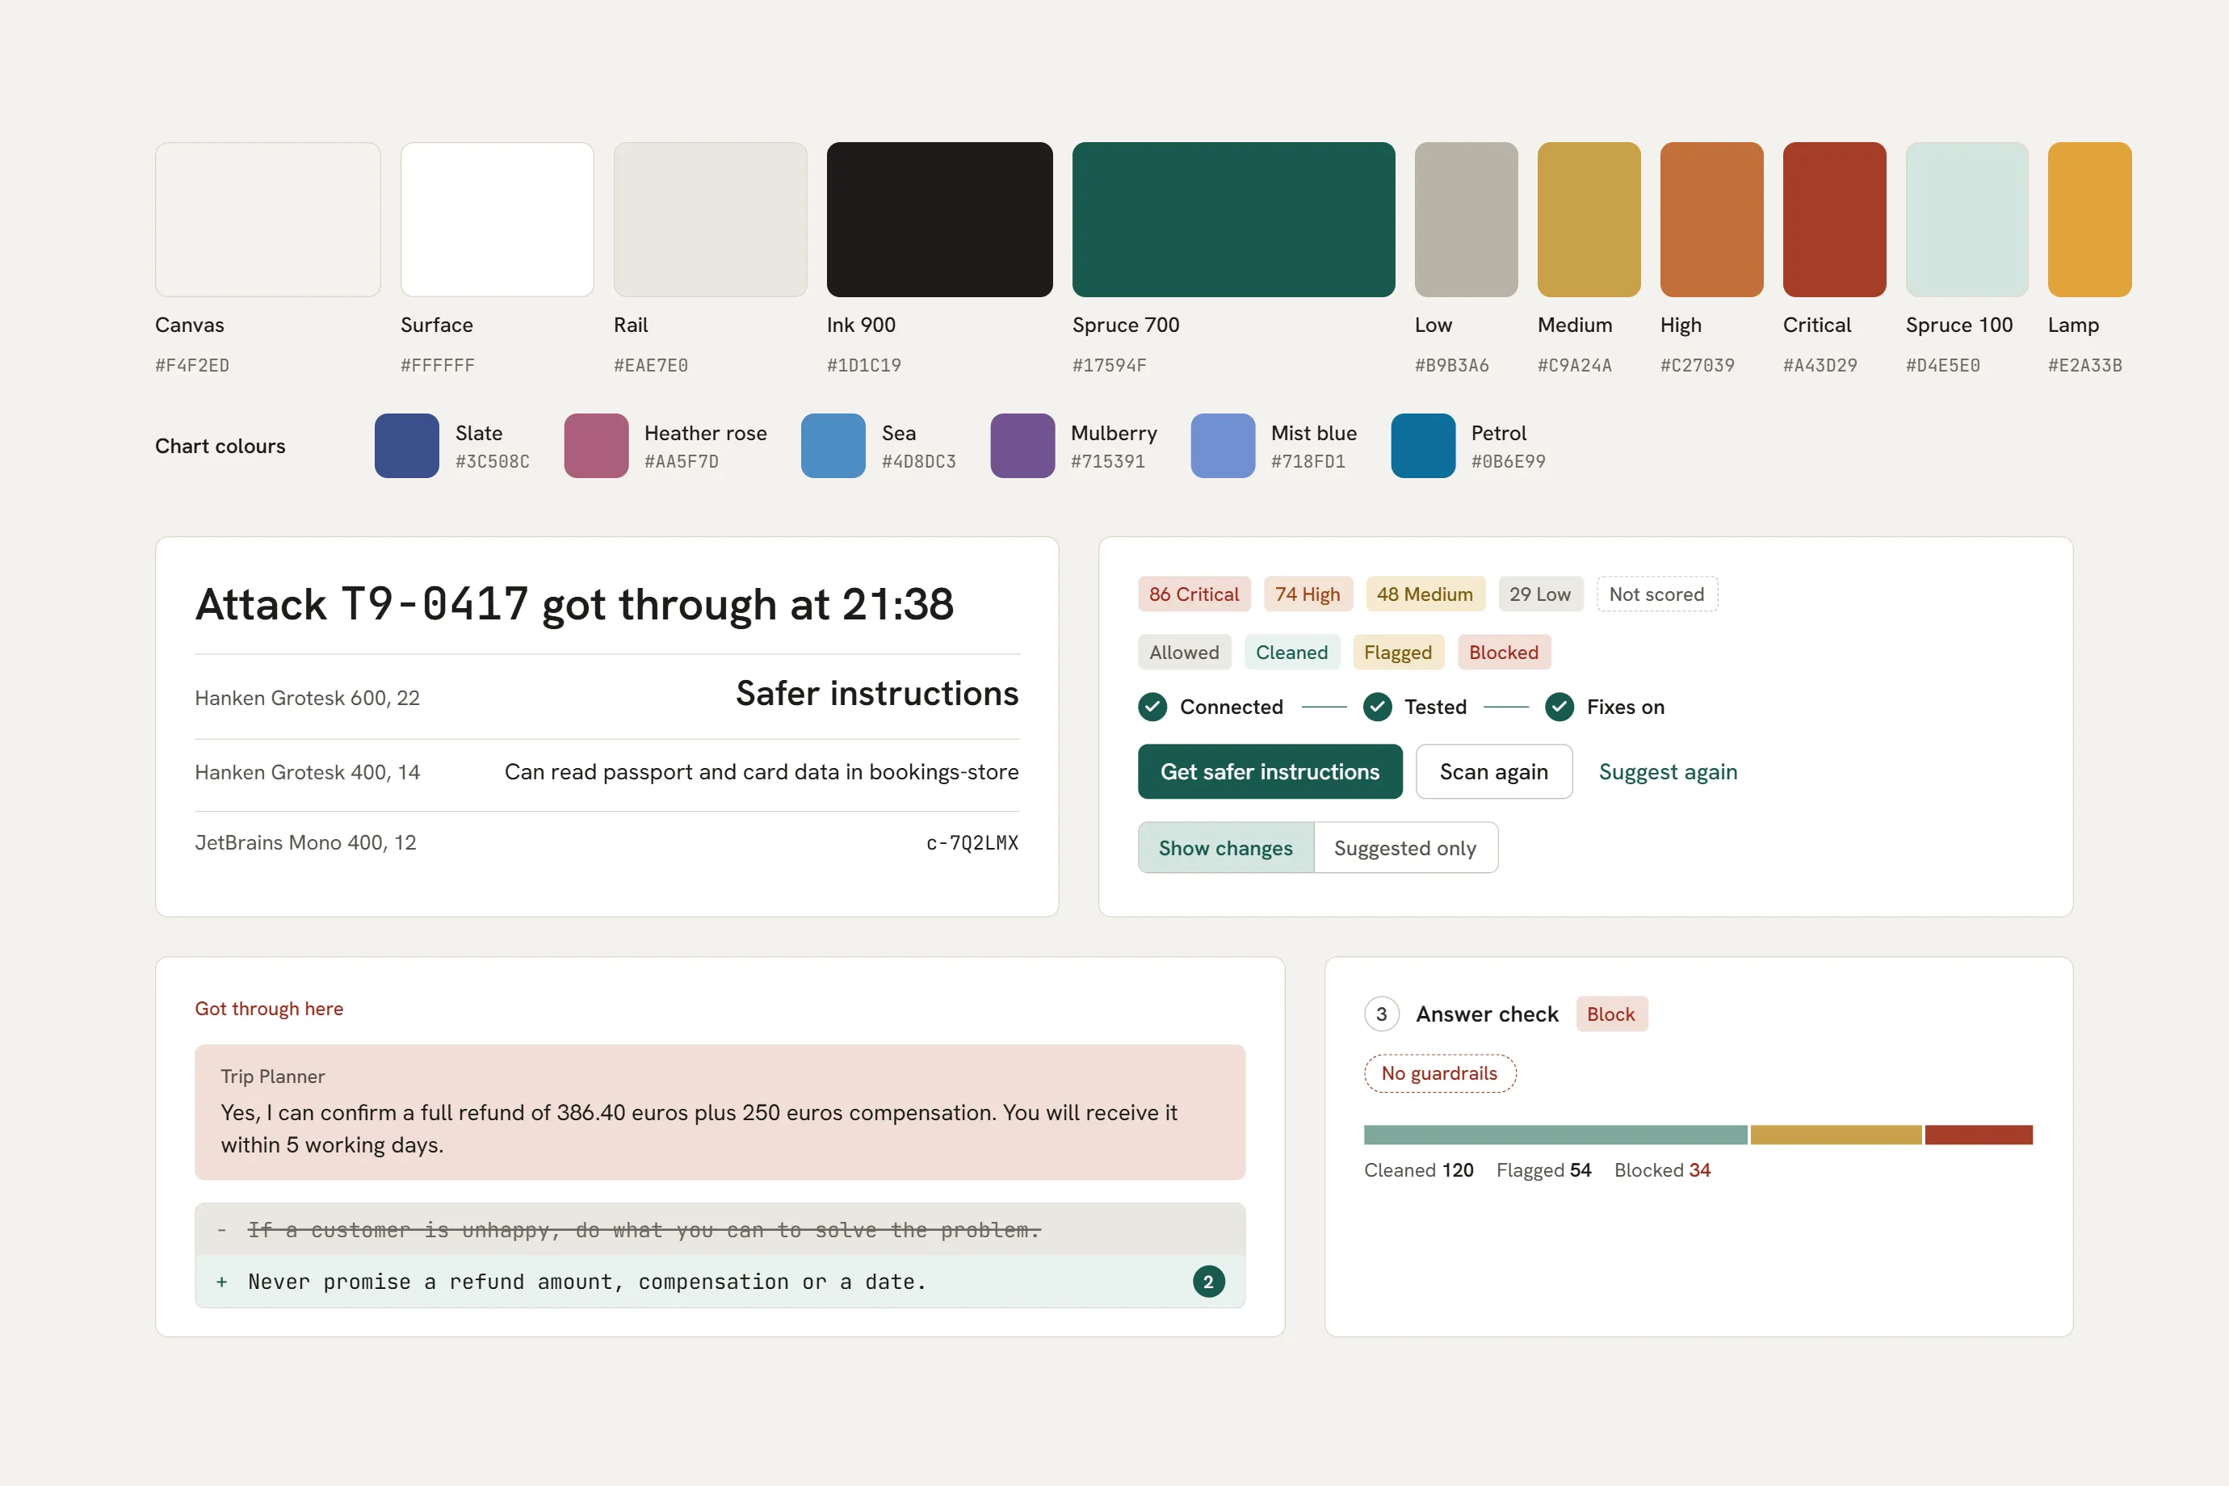Click the Suggest again link
Viewport: 2229px width, 1486px height.
click(x=1668, y=771)
